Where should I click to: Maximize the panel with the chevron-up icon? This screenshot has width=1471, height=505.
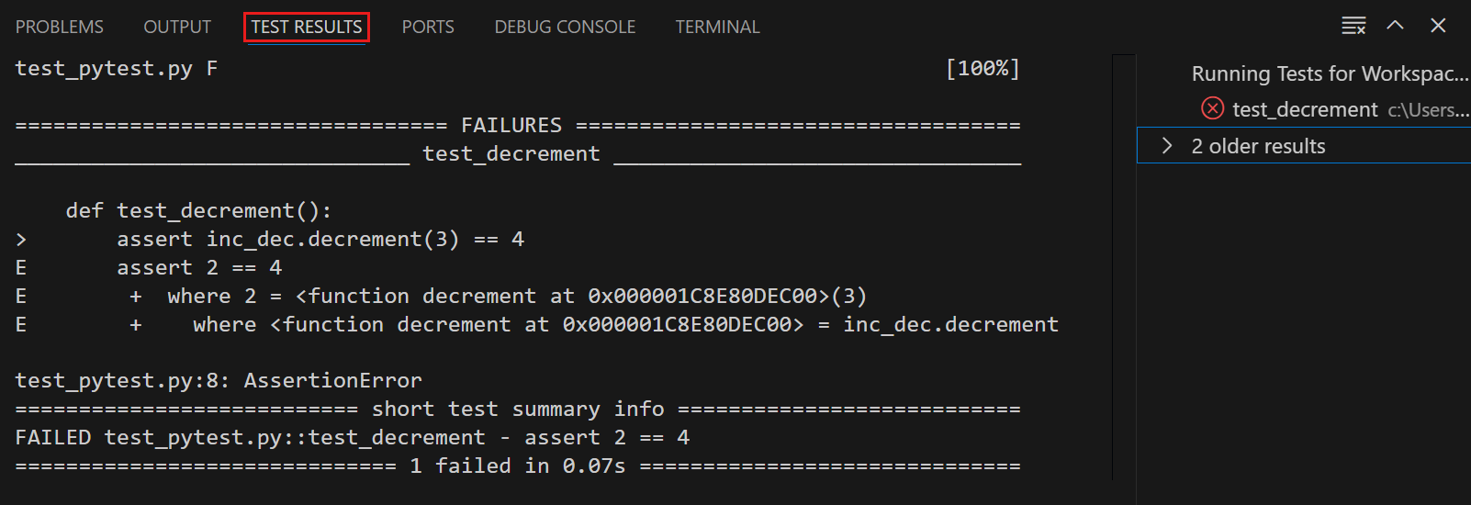1395,26
